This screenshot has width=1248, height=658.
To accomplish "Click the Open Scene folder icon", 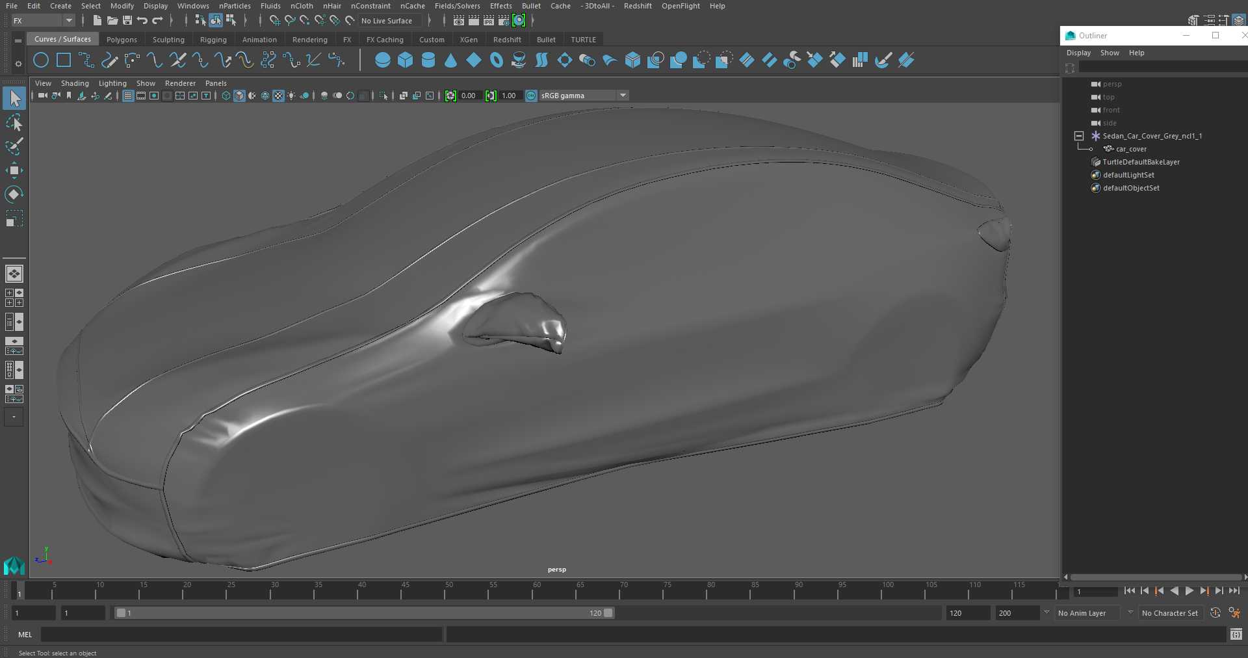I will pyautogui.click(x=112, y=21).
